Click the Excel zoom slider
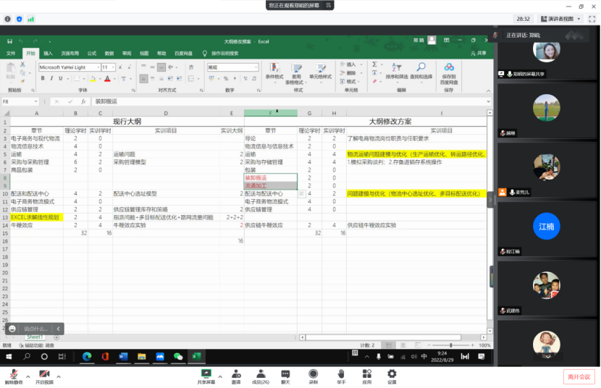The image size is (601, 388). tap(450, 345)
